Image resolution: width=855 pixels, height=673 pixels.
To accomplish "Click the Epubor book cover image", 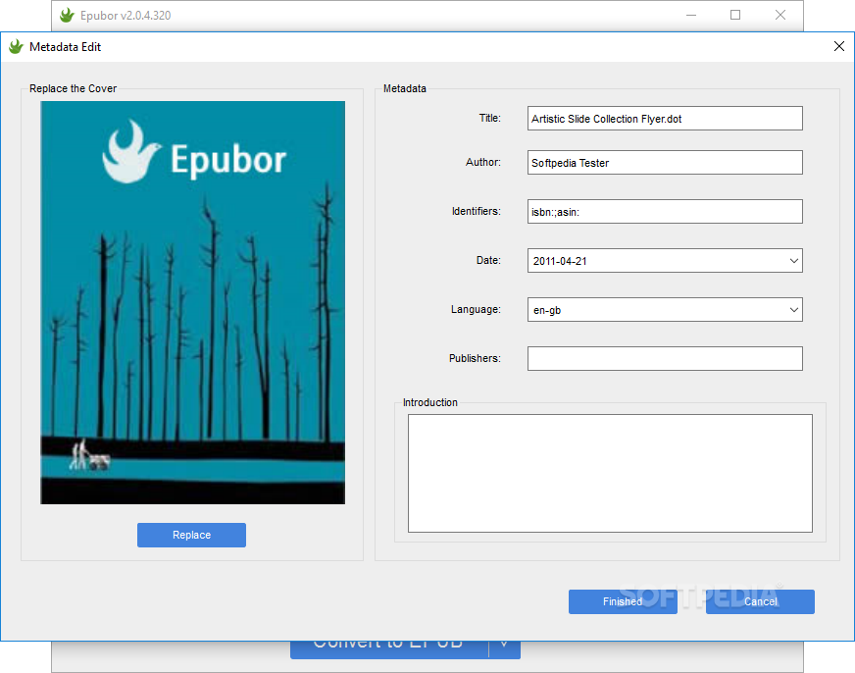I will click(192, 303).
